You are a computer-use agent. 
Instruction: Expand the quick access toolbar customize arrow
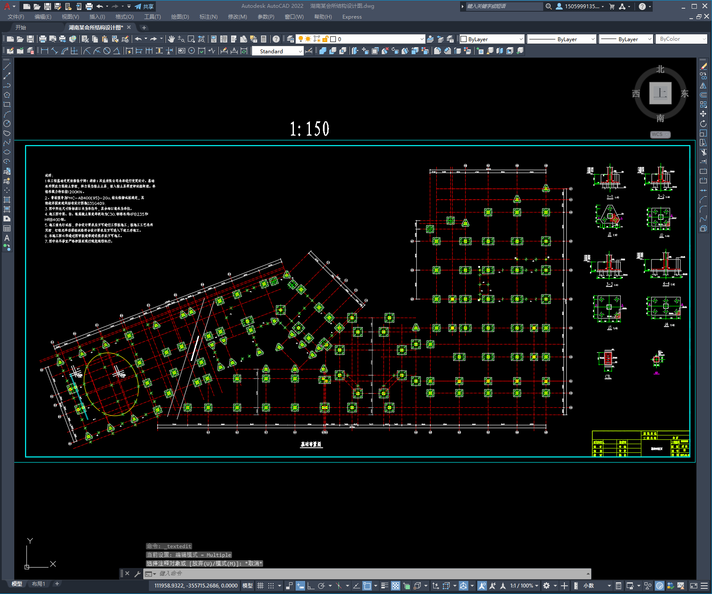pos(129,6)
